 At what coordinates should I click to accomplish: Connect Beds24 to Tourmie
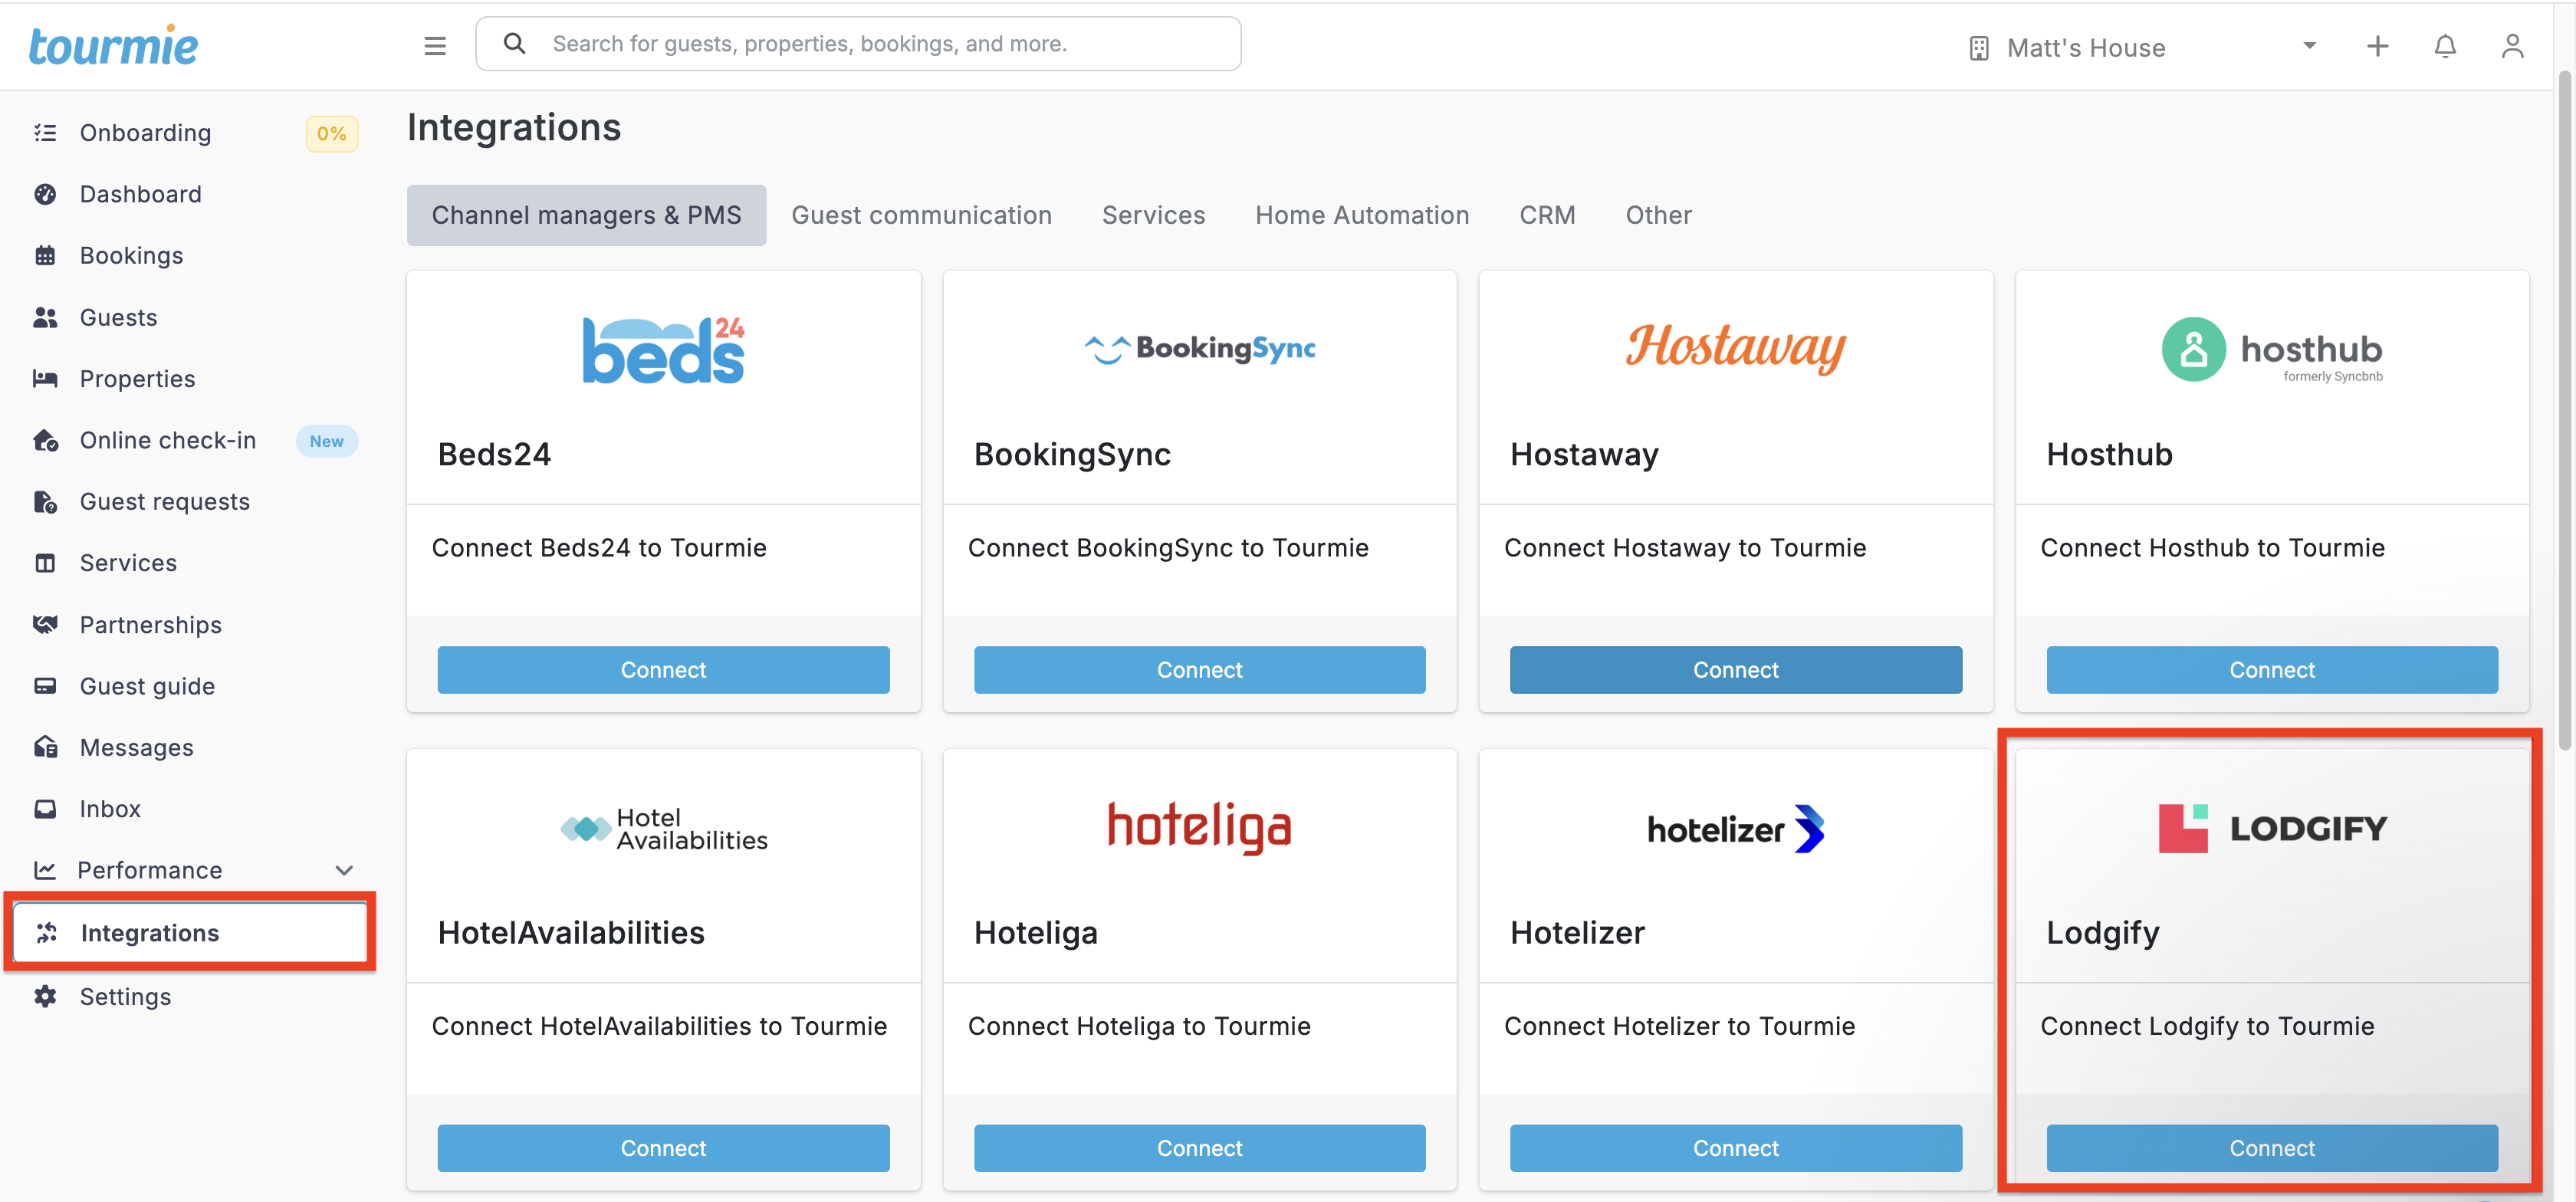coord(663,669)
